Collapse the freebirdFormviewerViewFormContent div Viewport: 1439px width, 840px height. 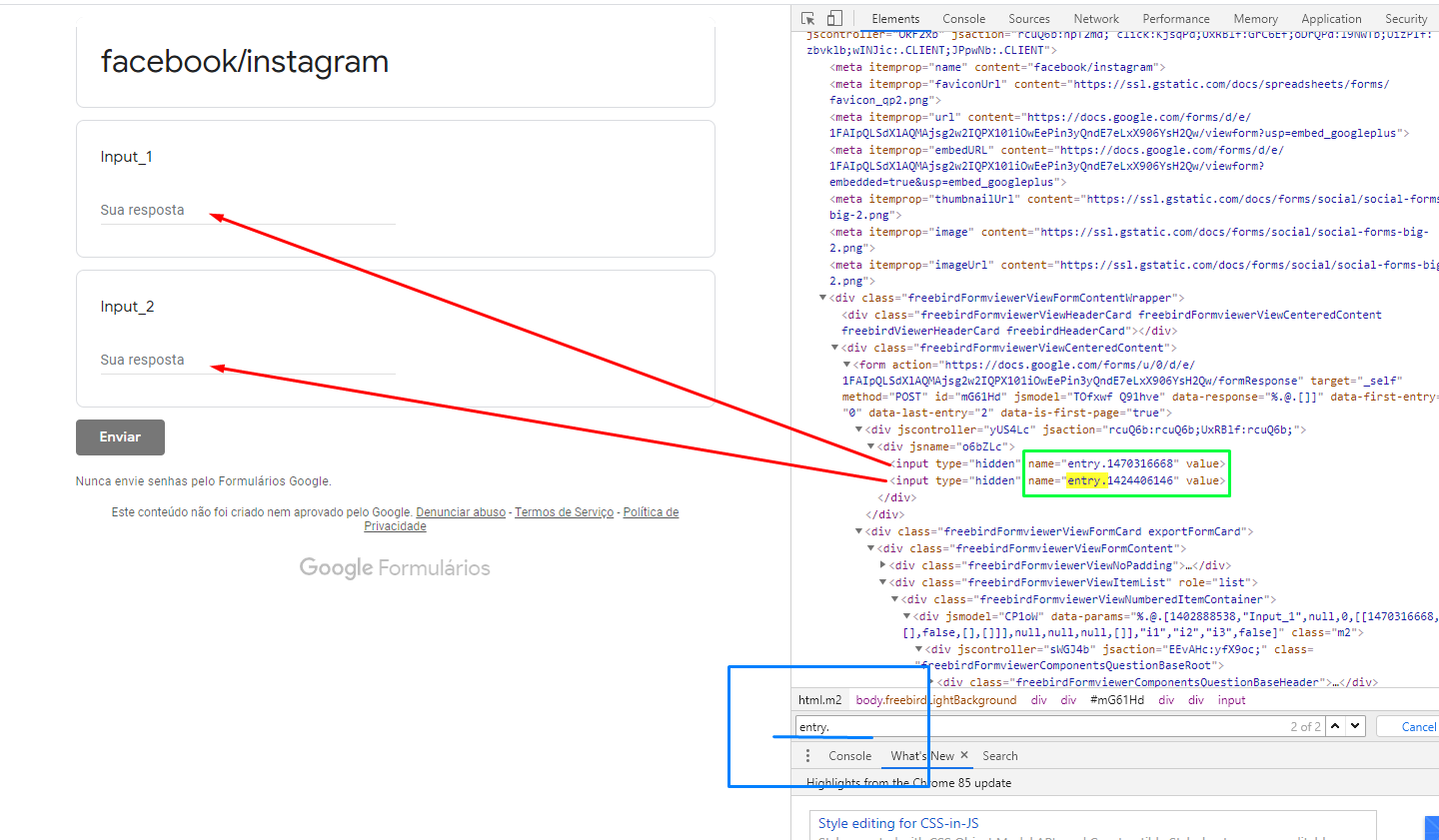coord(870,548)
